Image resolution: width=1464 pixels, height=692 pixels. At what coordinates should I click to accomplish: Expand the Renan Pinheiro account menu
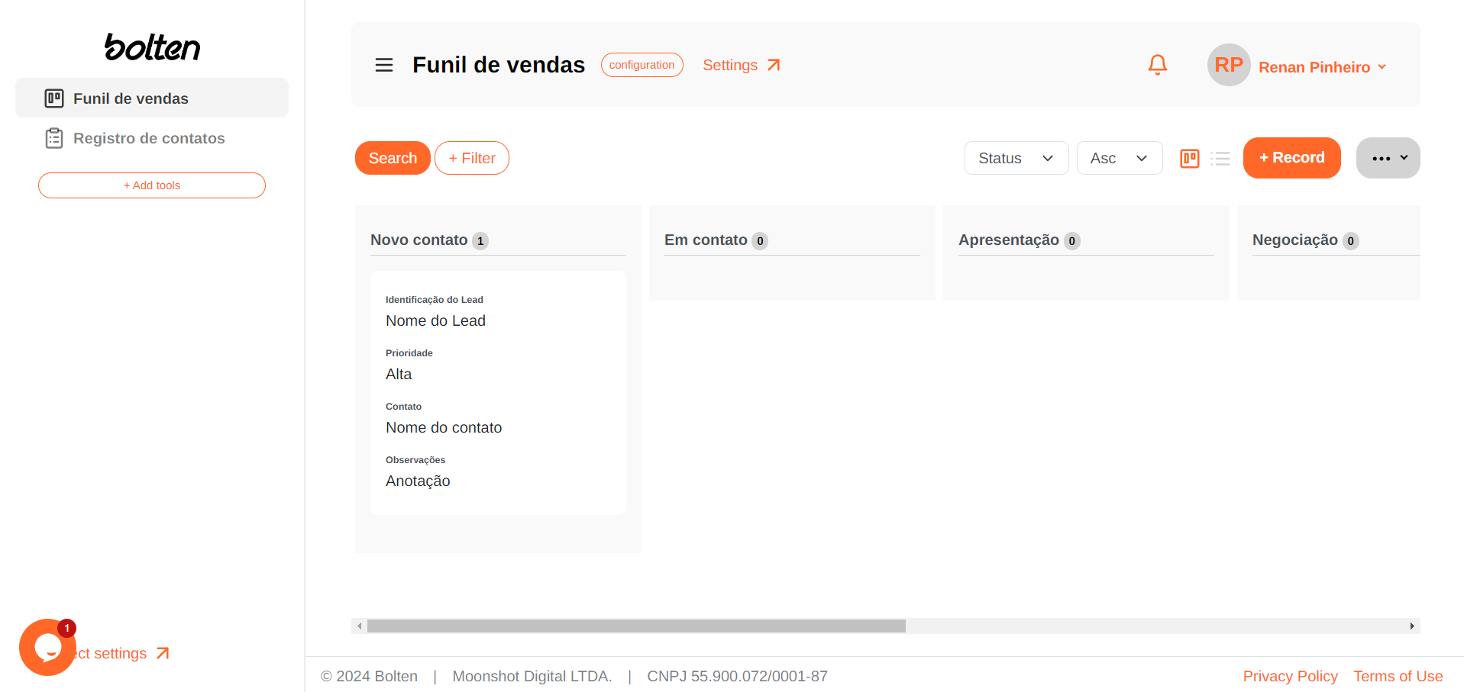(1322, 67)
